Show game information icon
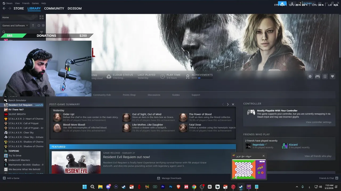Viewport: 341px width, 191px height. coord(325,76)
